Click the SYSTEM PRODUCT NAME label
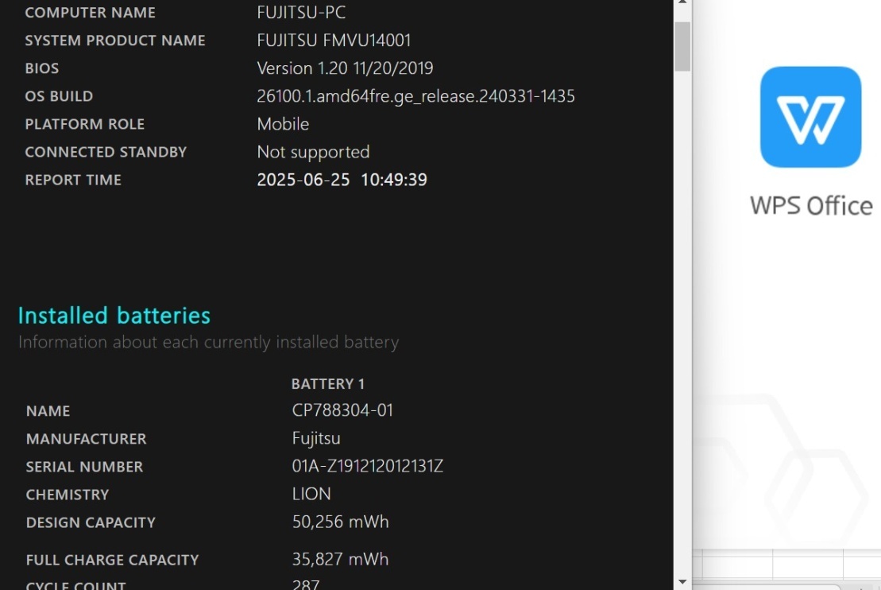The height and width of the screenshot is (590, 881). pos(115,41)
